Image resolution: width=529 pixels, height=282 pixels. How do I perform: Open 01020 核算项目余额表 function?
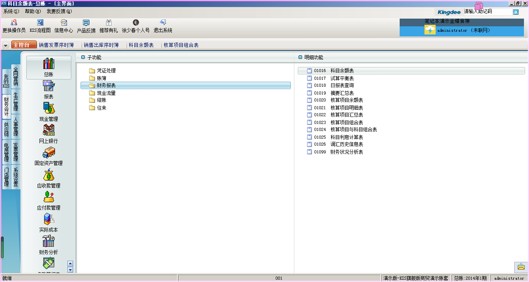tap(335, 100)
